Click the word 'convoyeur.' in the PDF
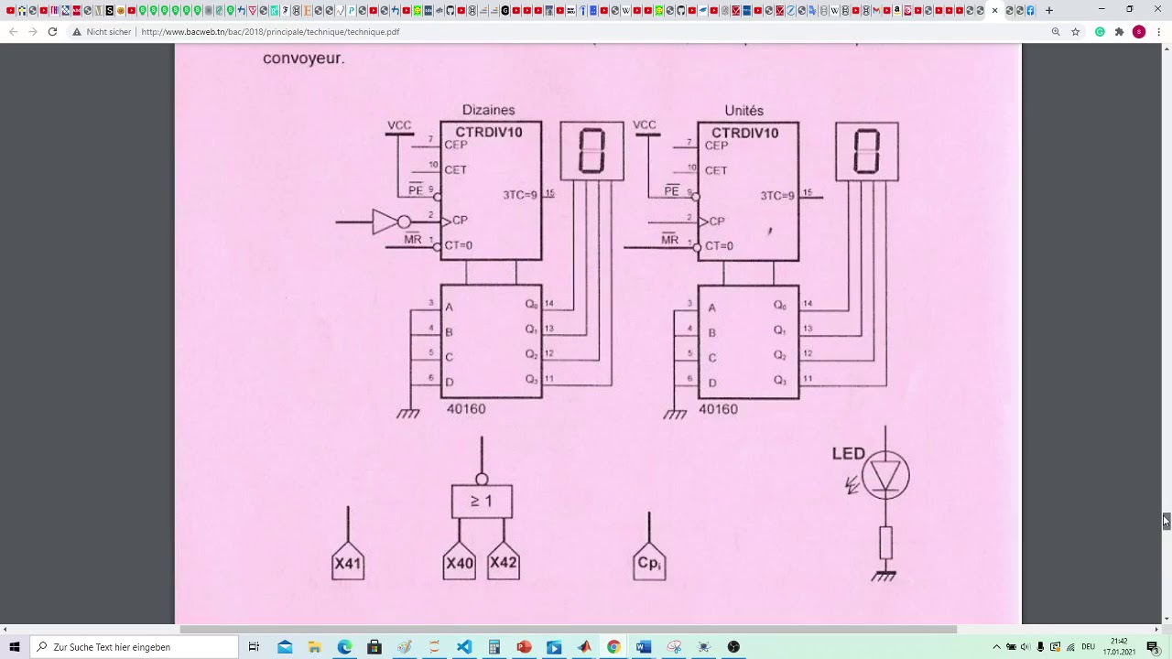Viewport: 1172px width, 659px height. (x=303, y=58)
